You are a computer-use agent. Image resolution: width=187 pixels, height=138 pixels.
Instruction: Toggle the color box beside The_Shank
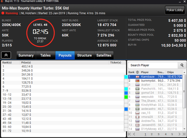click(126, 101)
